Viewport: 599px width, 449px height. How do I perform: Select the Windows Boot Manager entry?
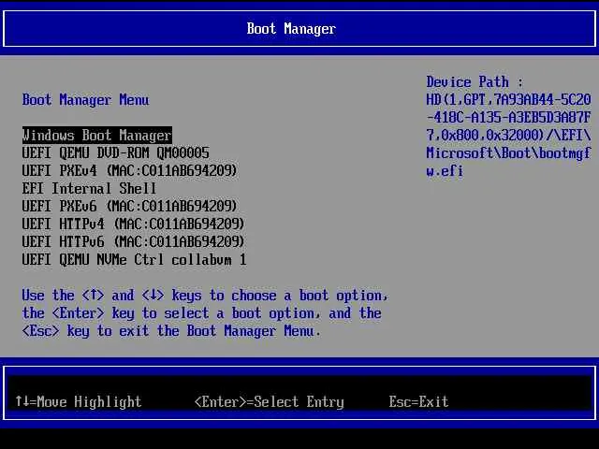tap(97, 135)
